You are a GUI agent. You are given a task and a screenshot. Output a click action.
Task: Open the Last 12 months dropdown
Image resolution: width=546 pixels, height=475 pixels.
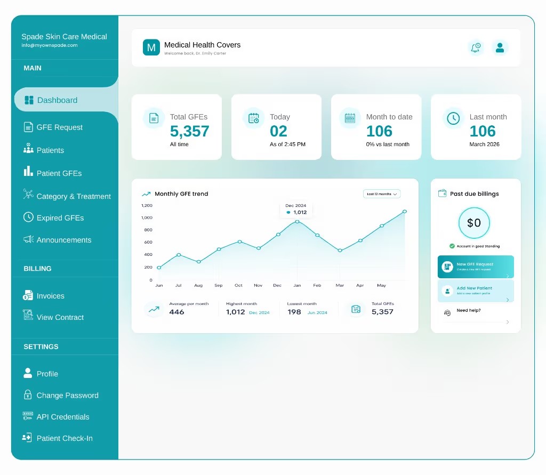click(x=382, y=194)
